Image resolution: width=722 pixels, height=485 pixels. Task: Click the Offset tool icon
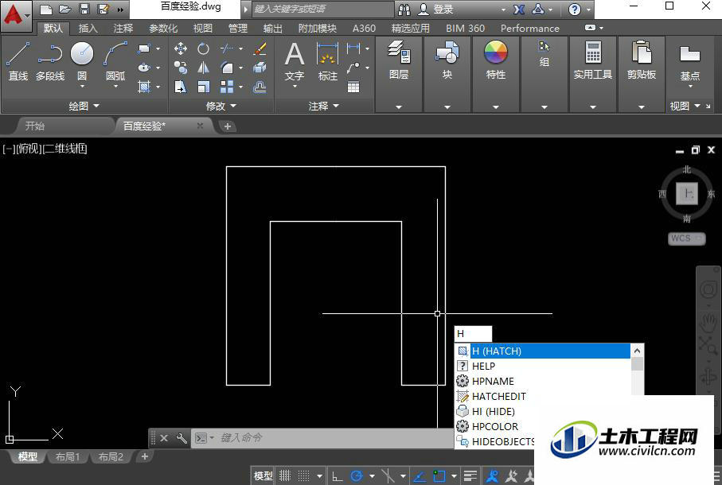[x=260, y=87]
